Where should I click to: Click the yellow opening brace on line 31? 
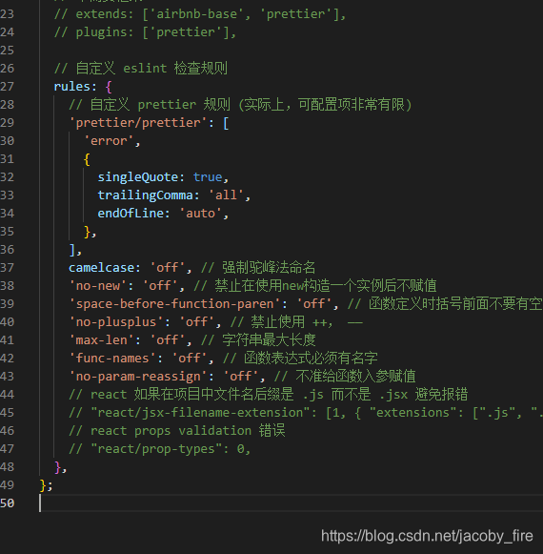tap(87, 159)
